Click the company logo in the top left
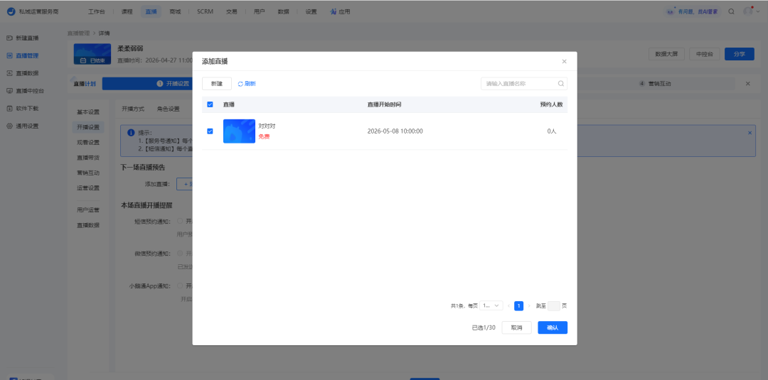The height and width of the screenshot is (380, 768). pos(11,12)
